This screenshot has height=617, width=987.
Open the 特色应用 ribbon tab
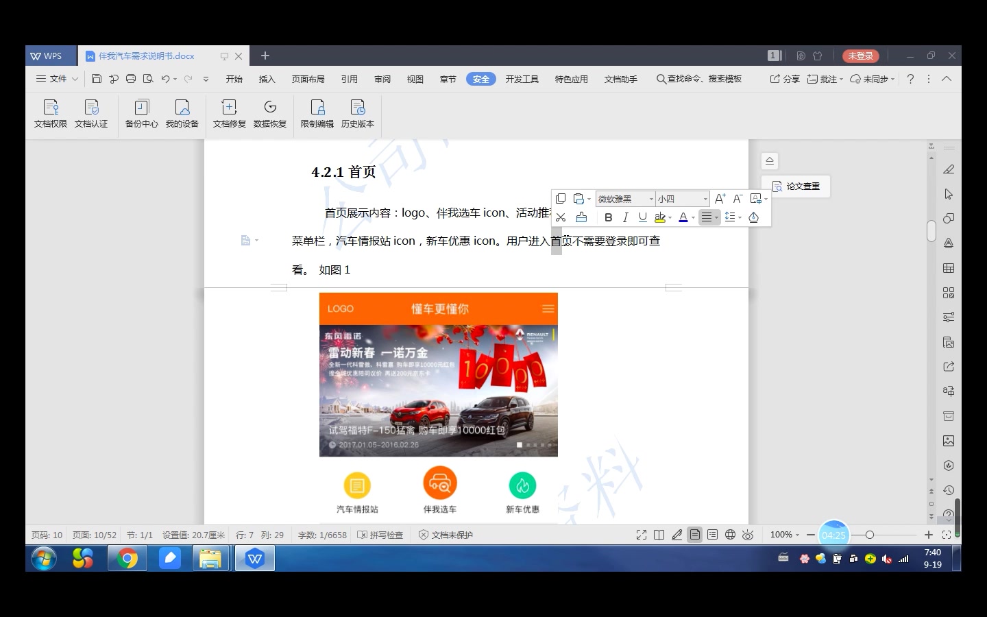tap(571, 79)
